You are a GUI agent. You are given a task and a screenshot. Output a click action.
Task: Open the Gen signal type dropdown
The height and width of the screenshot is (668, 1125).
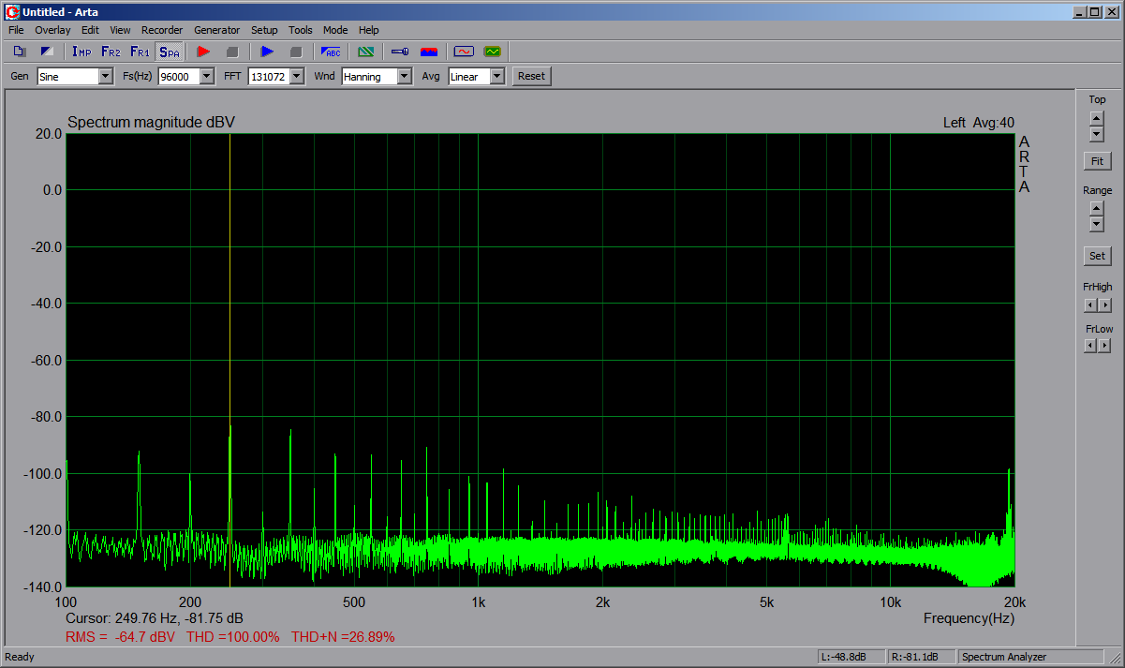(x=105, y=77)
